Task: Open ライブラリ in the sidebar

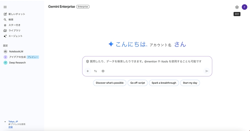Action: click(14, 31)
